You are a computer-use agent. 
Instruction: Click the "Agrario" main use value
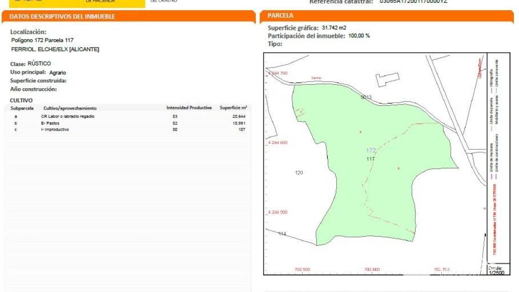coord(58,73)
